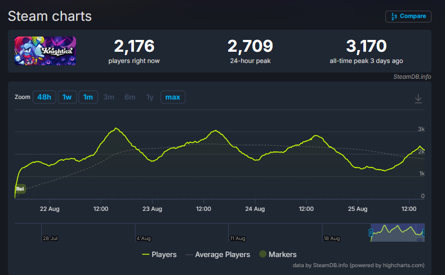Click the 22 Aug axis label

(x=50, y=209)
